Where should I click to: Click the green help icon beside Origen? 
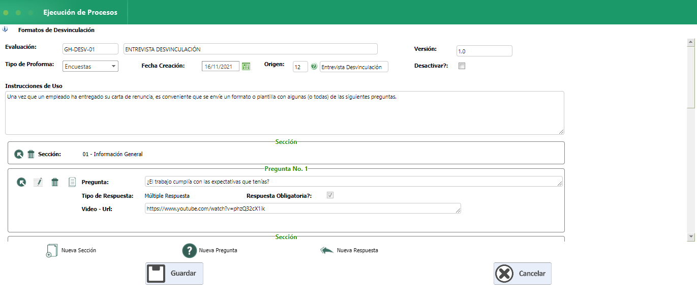coord(314,67)
